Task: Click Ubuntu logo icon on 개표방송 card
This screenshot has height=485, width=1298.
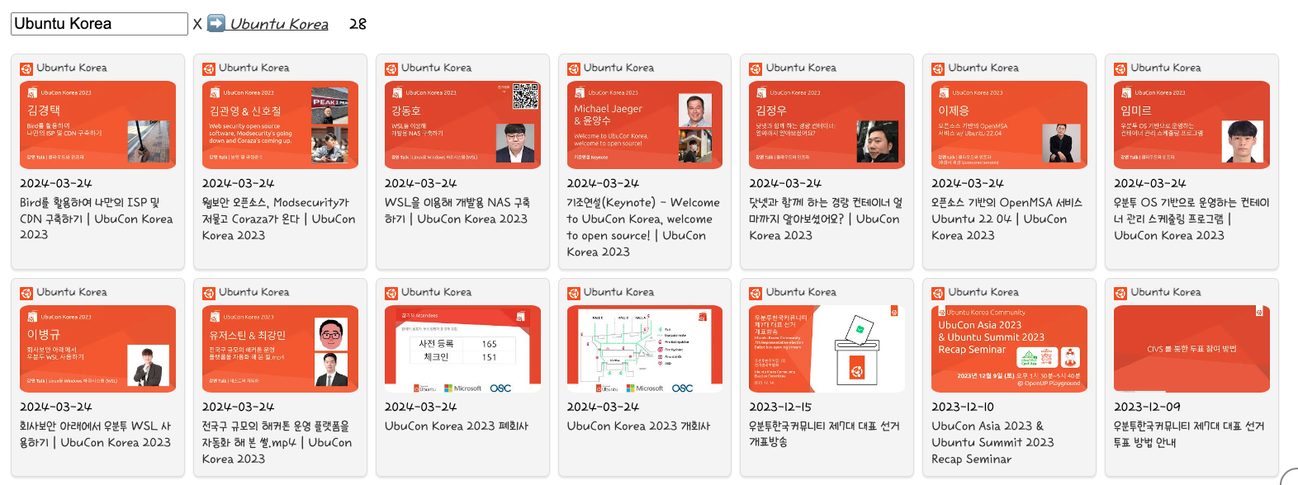Action: pyautogui.click(x=756, y=294)
